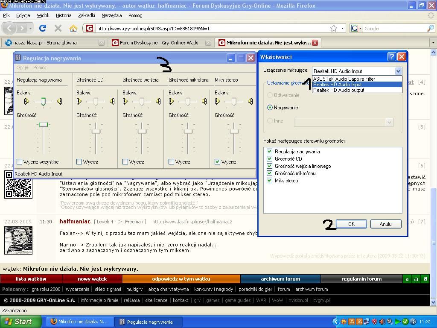Select the Nagrywanie radio button
Image resolution: width=437 pixels, height=328 pixels.
click(x=270, y=108)
